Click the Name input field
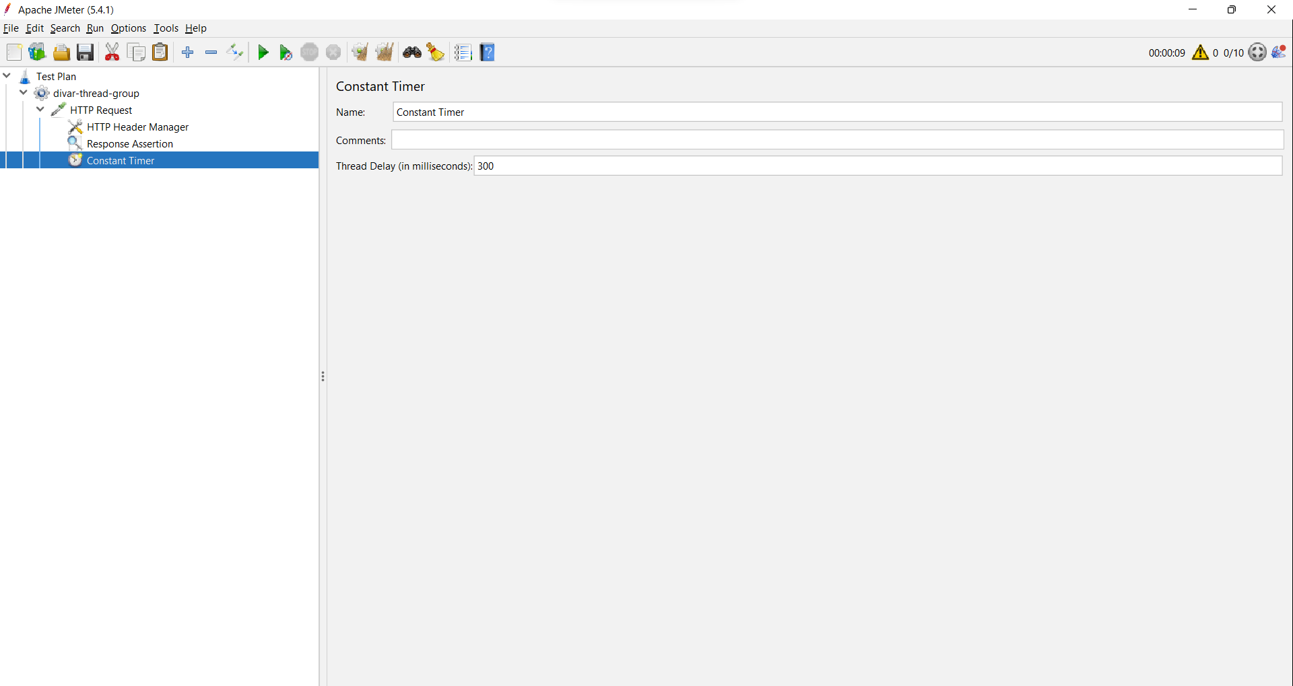The height and width of the screenshot is (686, 1293). (x=837, y=112)
